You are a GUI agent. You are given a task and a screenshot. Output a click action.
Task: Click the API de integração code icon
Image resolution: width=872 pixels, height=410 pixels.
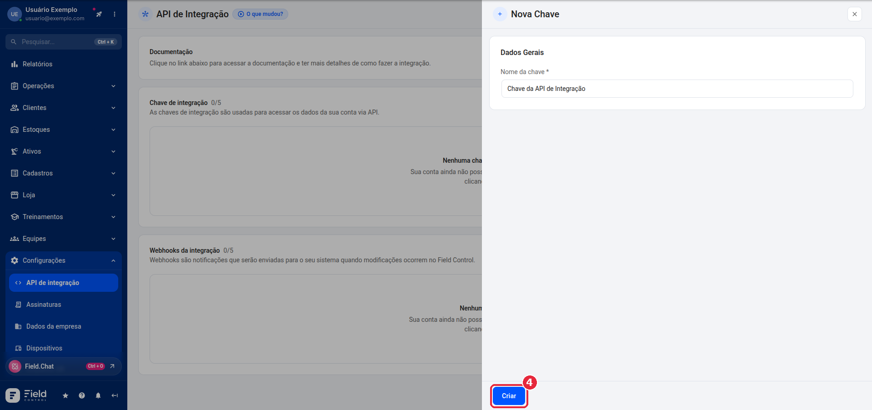(18, 283)
